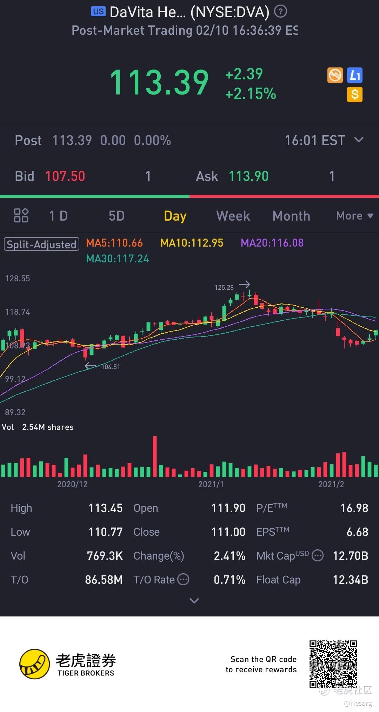Tap the 125.28 high marker on chart
Viewport: 379px width, 712px height.
[224, 287]
